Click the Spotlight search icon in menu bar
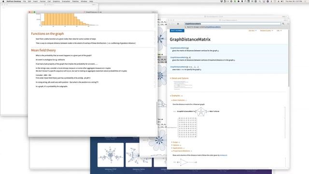This screenshot has height=174, width=309. 260,1
